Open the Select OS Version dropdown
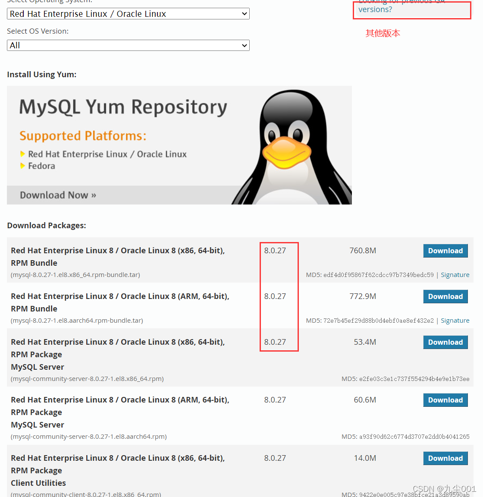Screen dimensions: 483x497 [x=128, y=45]
